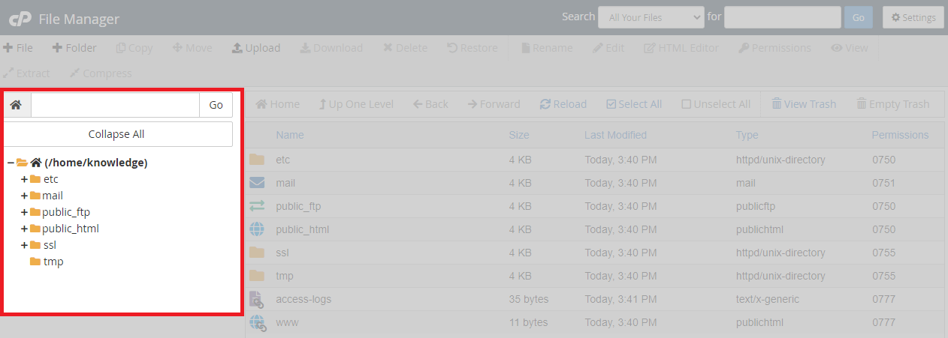Click the Back navigation button

(430, 104)
